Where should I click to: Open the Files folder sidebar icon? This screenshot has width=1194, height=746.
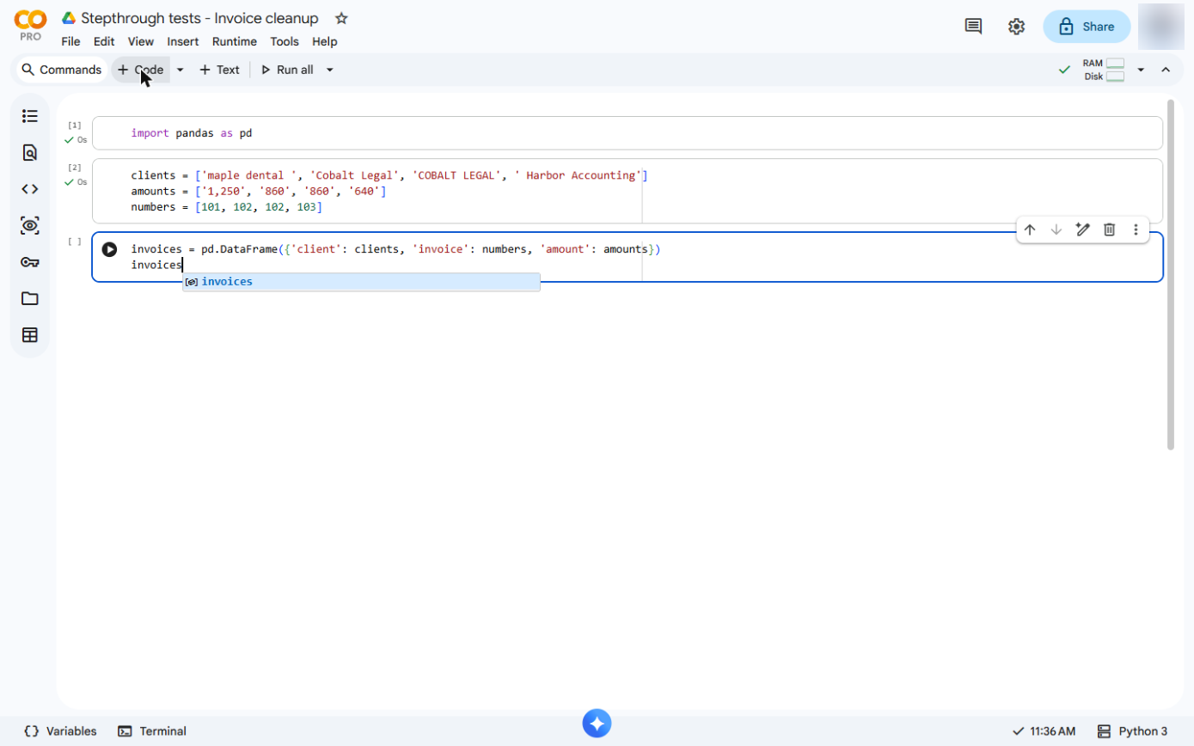click(30, 299)
